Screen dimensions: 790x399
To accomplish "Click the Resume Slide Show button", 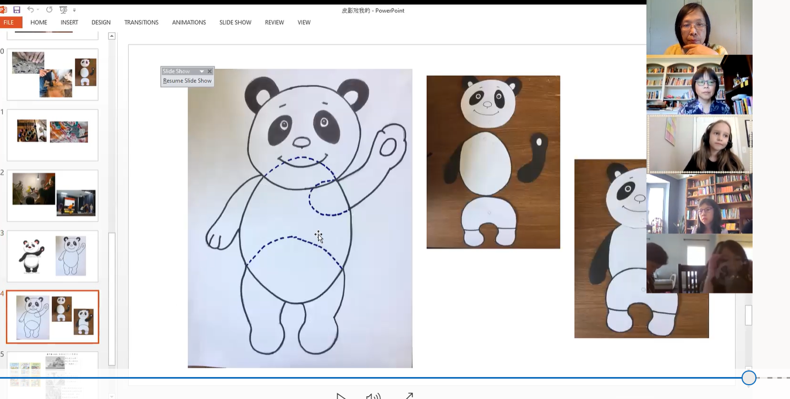I will [x=186, y=80].
